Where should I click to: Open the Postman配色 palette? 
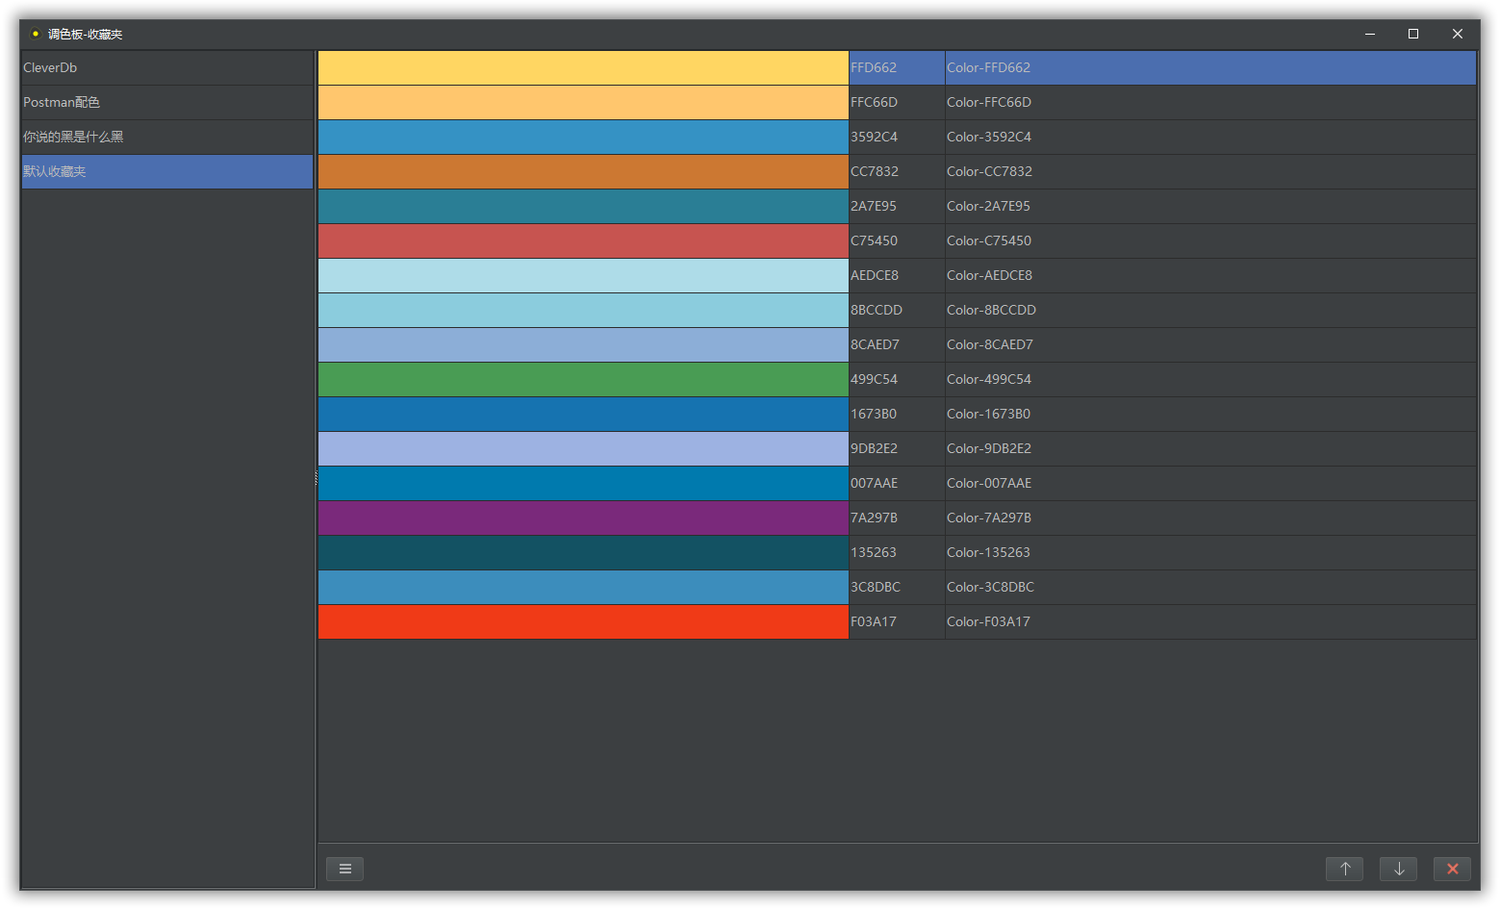167,102
